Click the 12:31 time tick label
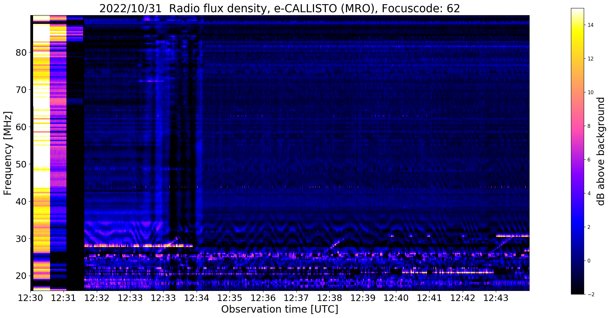This screenshot has width=610, height=318. point(64,298)
